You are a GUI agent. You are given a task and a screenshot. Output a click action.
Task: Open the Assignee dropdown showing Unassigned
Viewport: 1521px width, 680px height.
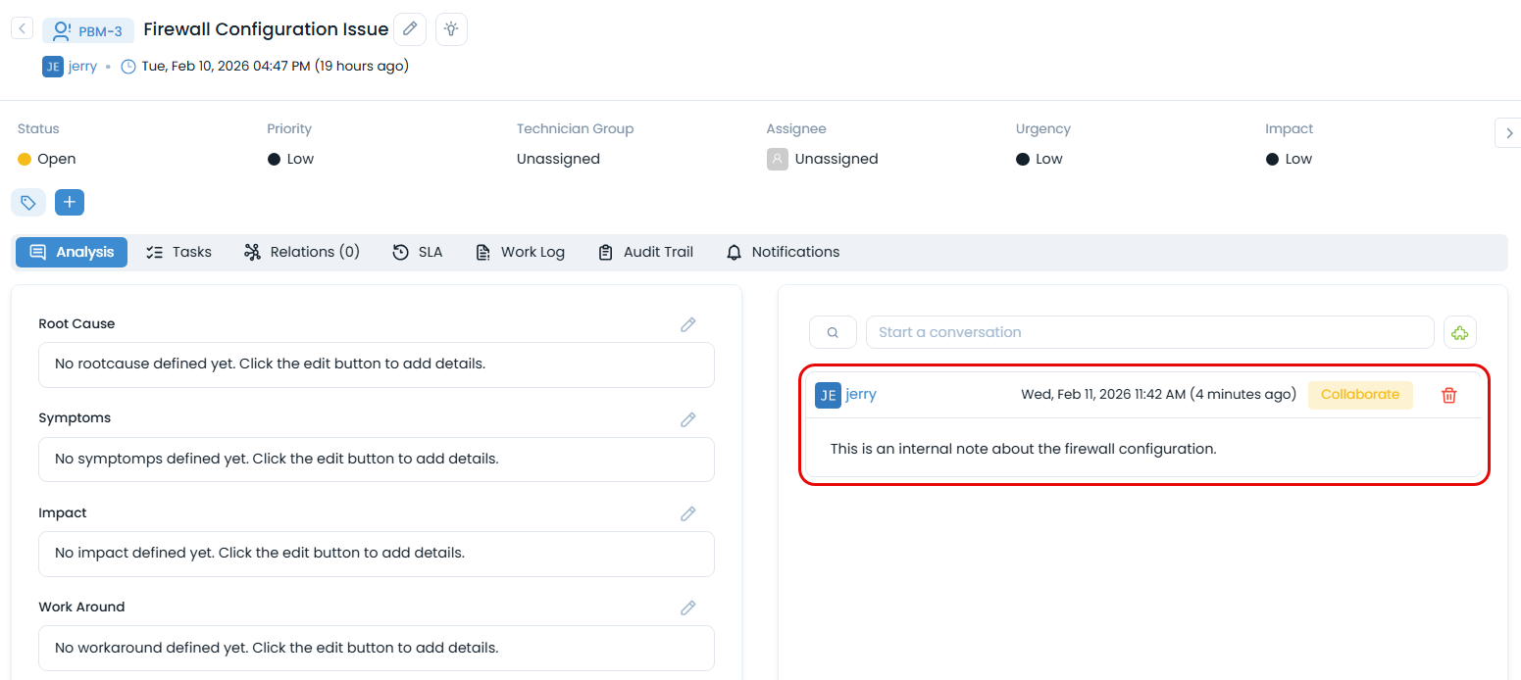836,159
